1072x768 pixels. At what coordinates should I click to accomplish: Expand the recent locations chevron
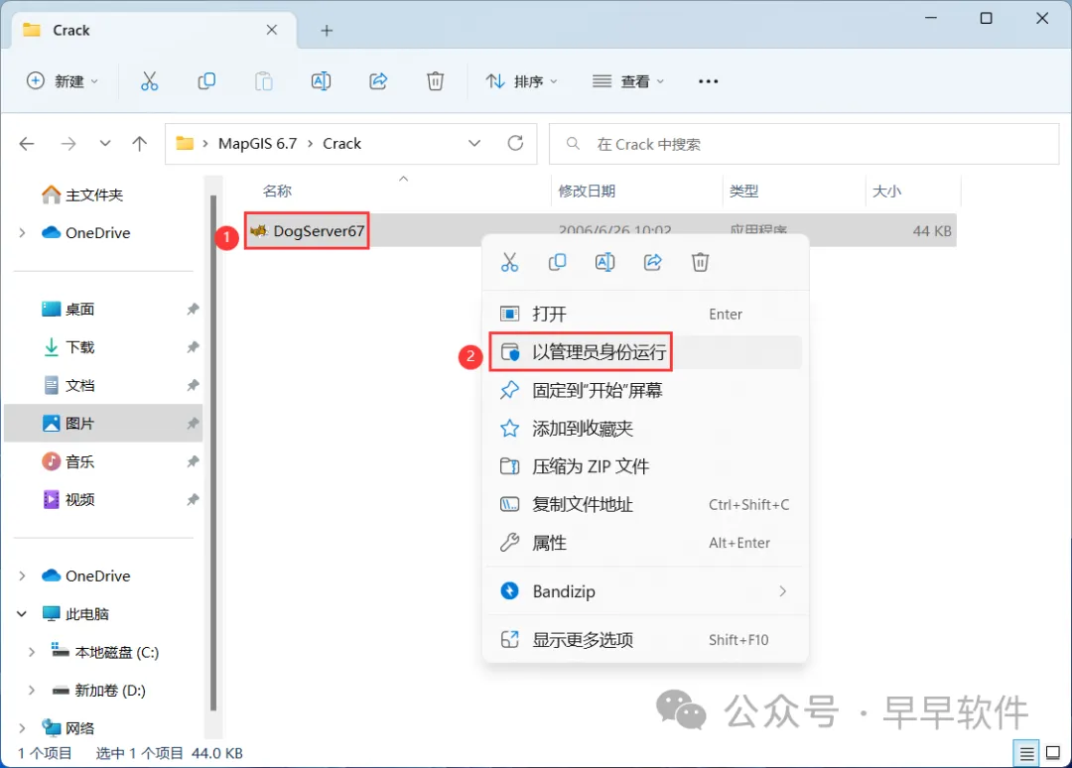(104, 144)
